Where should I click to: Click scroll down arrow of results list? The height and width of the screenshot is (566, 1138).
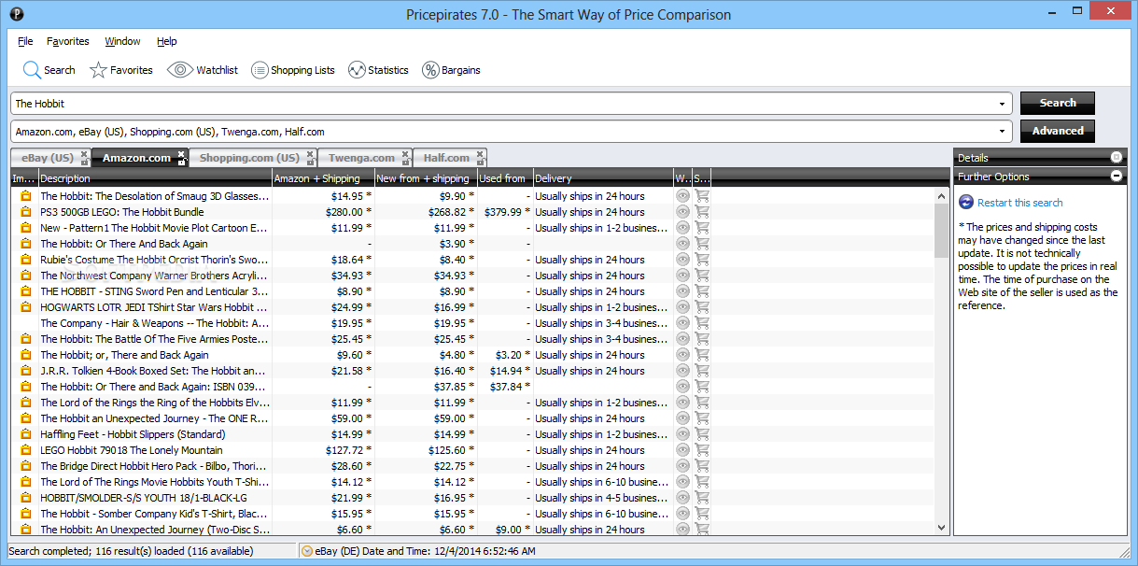[x=941, y=529]
